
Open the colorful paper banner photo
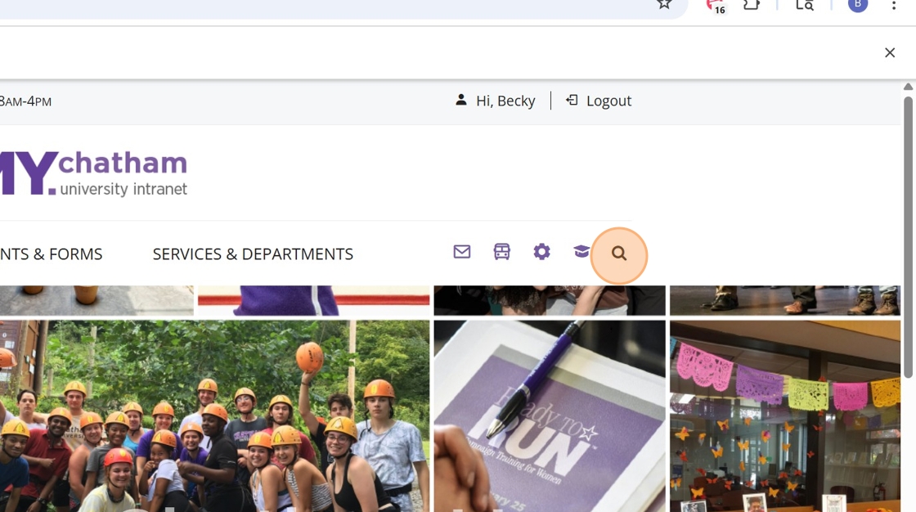[785, 416]
